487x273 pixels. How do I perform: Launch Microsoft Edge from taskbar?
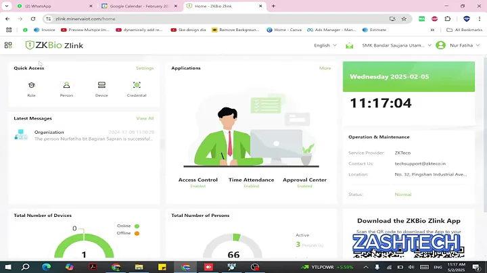46,267
